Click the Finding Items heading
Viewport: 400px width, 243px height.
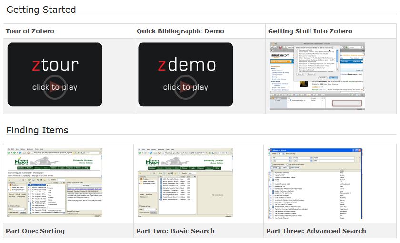click(37, 130)
